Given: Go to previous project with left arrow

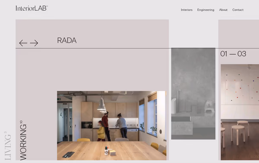Looking at the screenshot, I should (x=23, y=43).
